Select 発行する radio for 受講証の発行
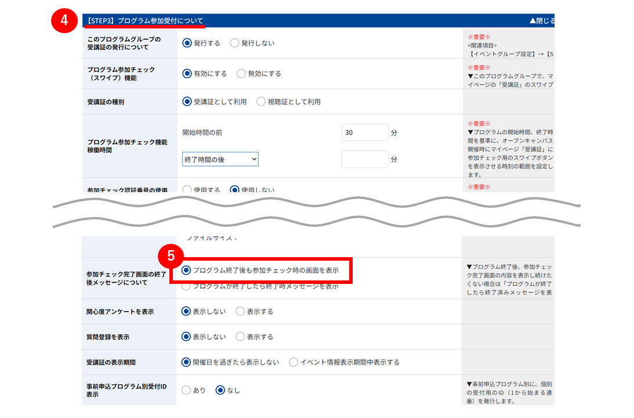 tap(187, 43)
